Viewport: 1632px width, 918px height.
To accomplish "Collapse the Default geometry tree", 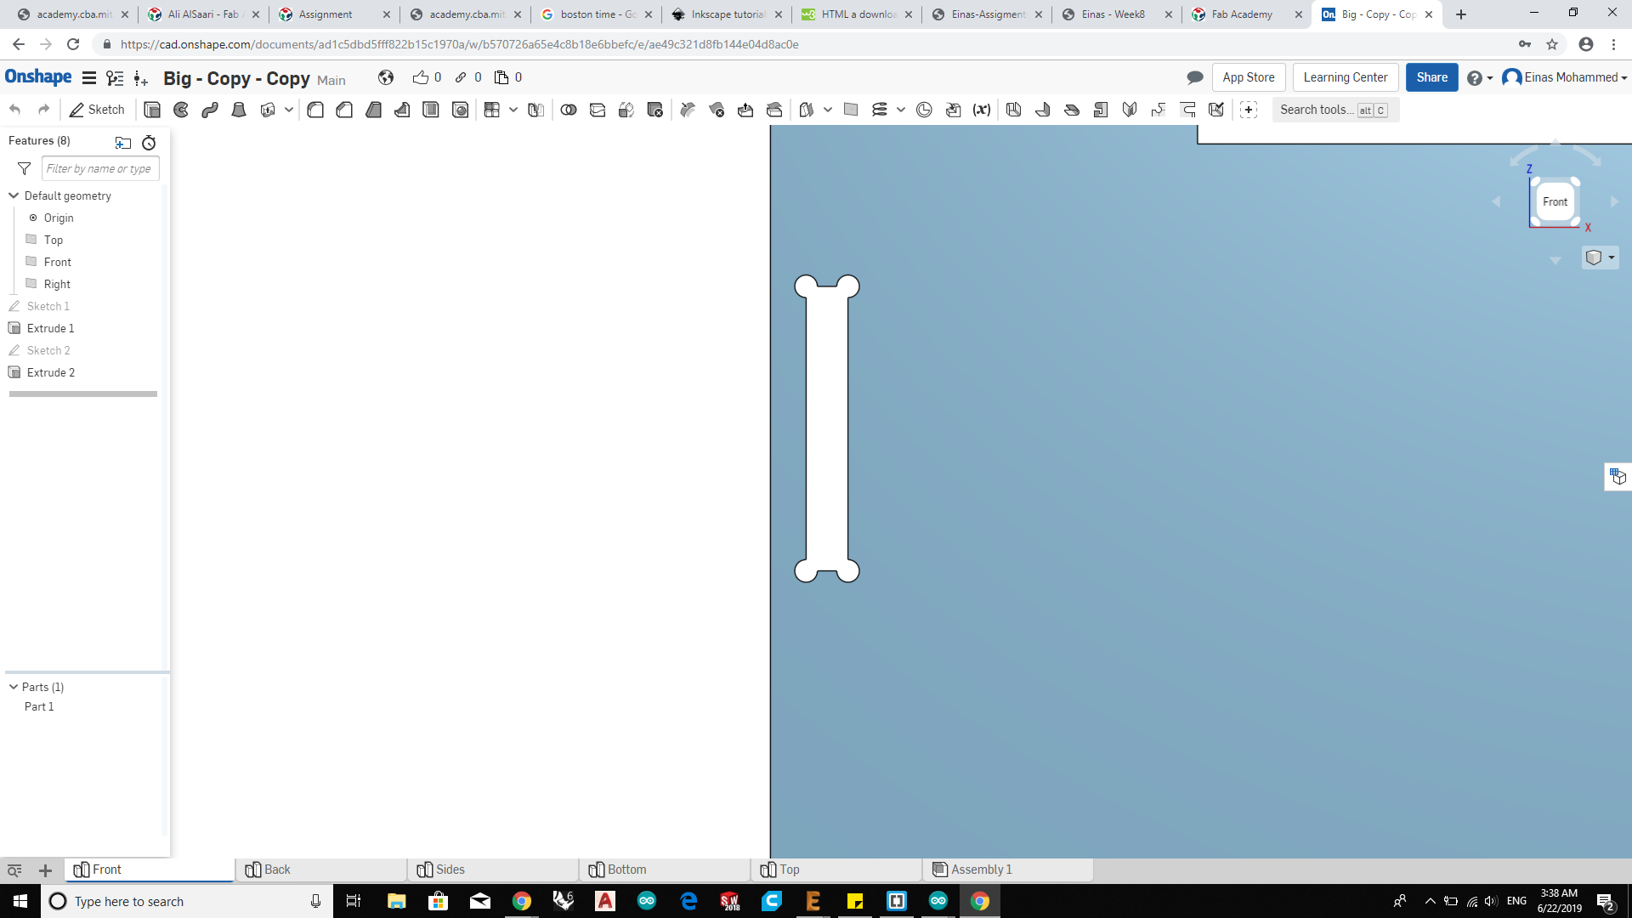I will click(14, 195).
